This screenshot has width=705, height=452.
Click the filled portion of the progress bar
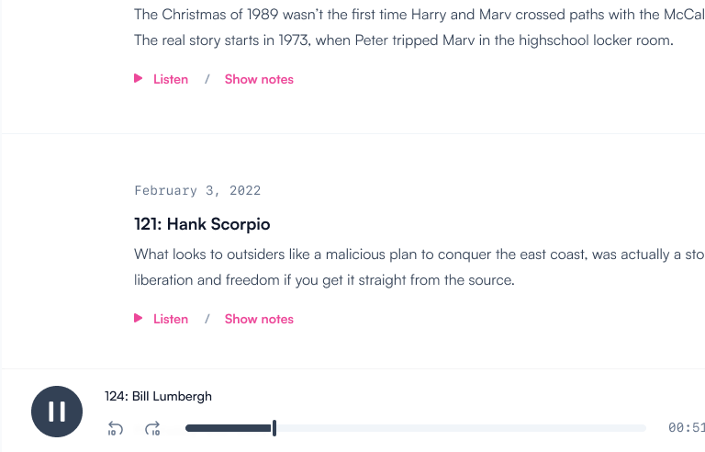[228, 428]
